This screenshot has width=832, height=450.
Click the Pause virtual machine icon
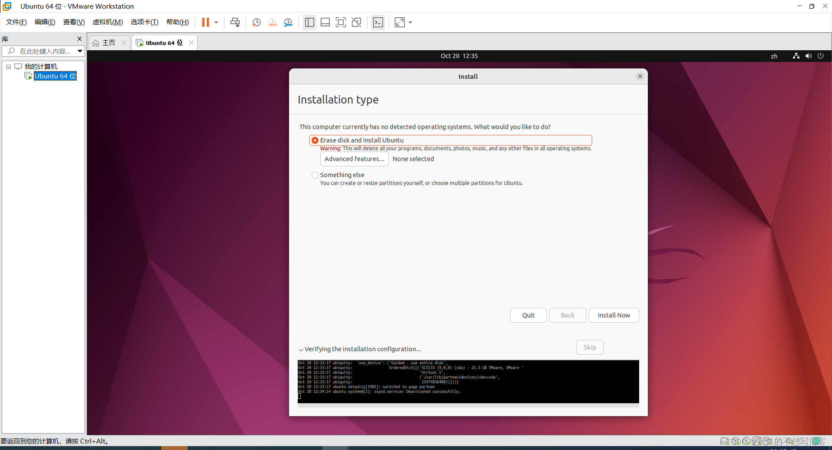pos(205,22)
